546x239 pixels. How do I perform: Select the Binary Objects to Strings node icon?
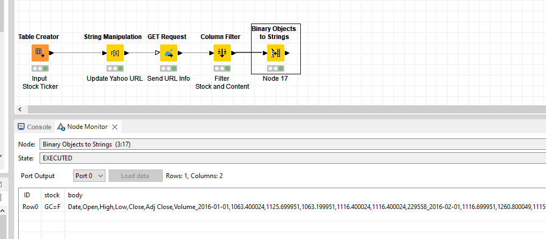pyautogui.click(x=276, y=53)
